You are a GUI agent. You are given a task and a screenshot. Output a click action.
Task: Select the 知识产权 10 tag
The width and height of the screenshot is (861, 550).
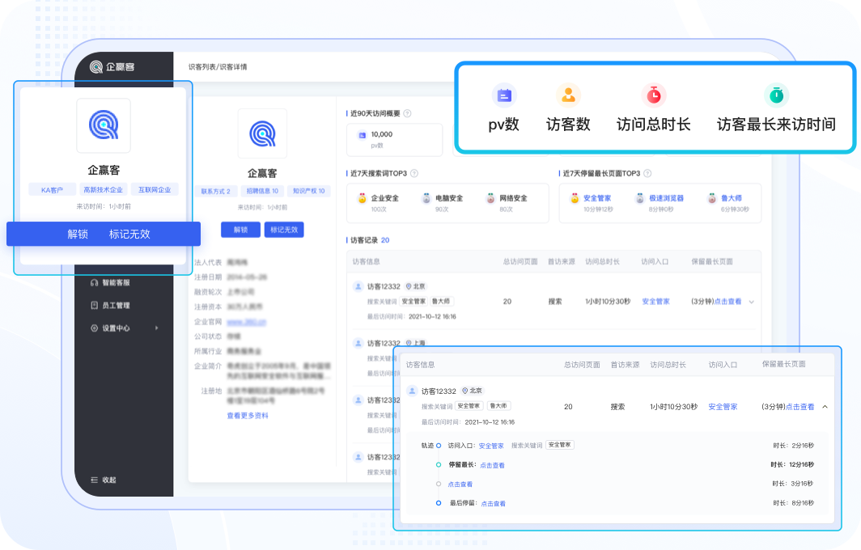pyautogui.click(x=308, y=191)
